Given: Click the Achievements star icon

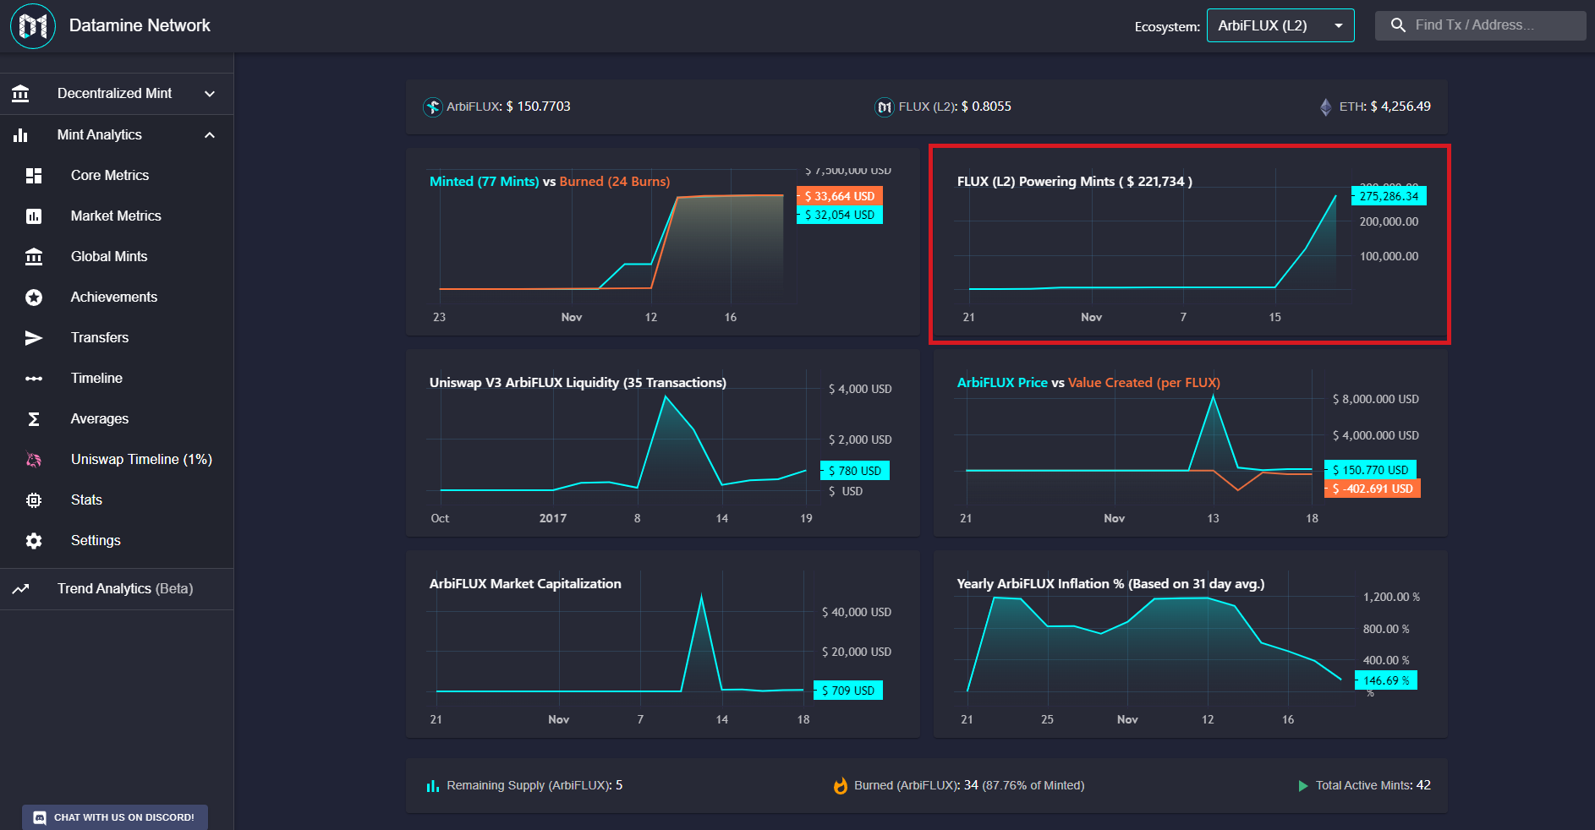Looking at the screenshot, I should tap(34, 298).
